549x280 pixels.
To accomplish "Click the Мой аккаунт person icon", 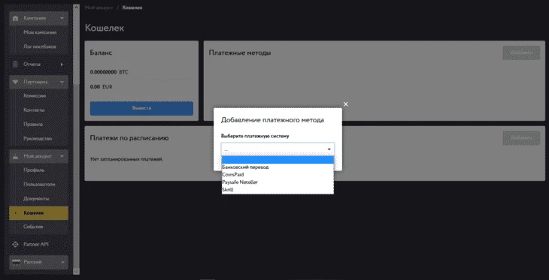I will (x=15, y=156).
